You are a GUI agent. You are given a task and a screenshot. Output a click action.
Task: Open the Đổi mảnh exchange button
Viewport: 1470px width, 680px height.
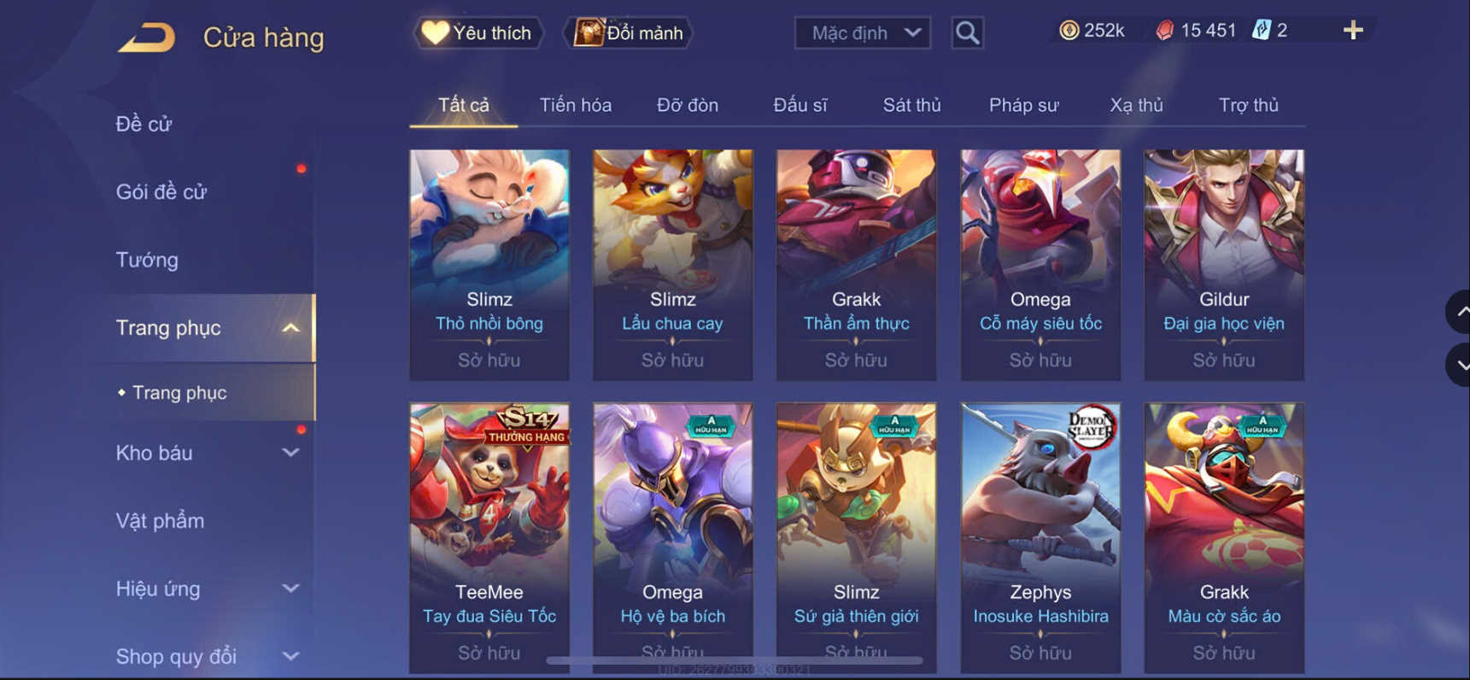[x=629, y=33]
